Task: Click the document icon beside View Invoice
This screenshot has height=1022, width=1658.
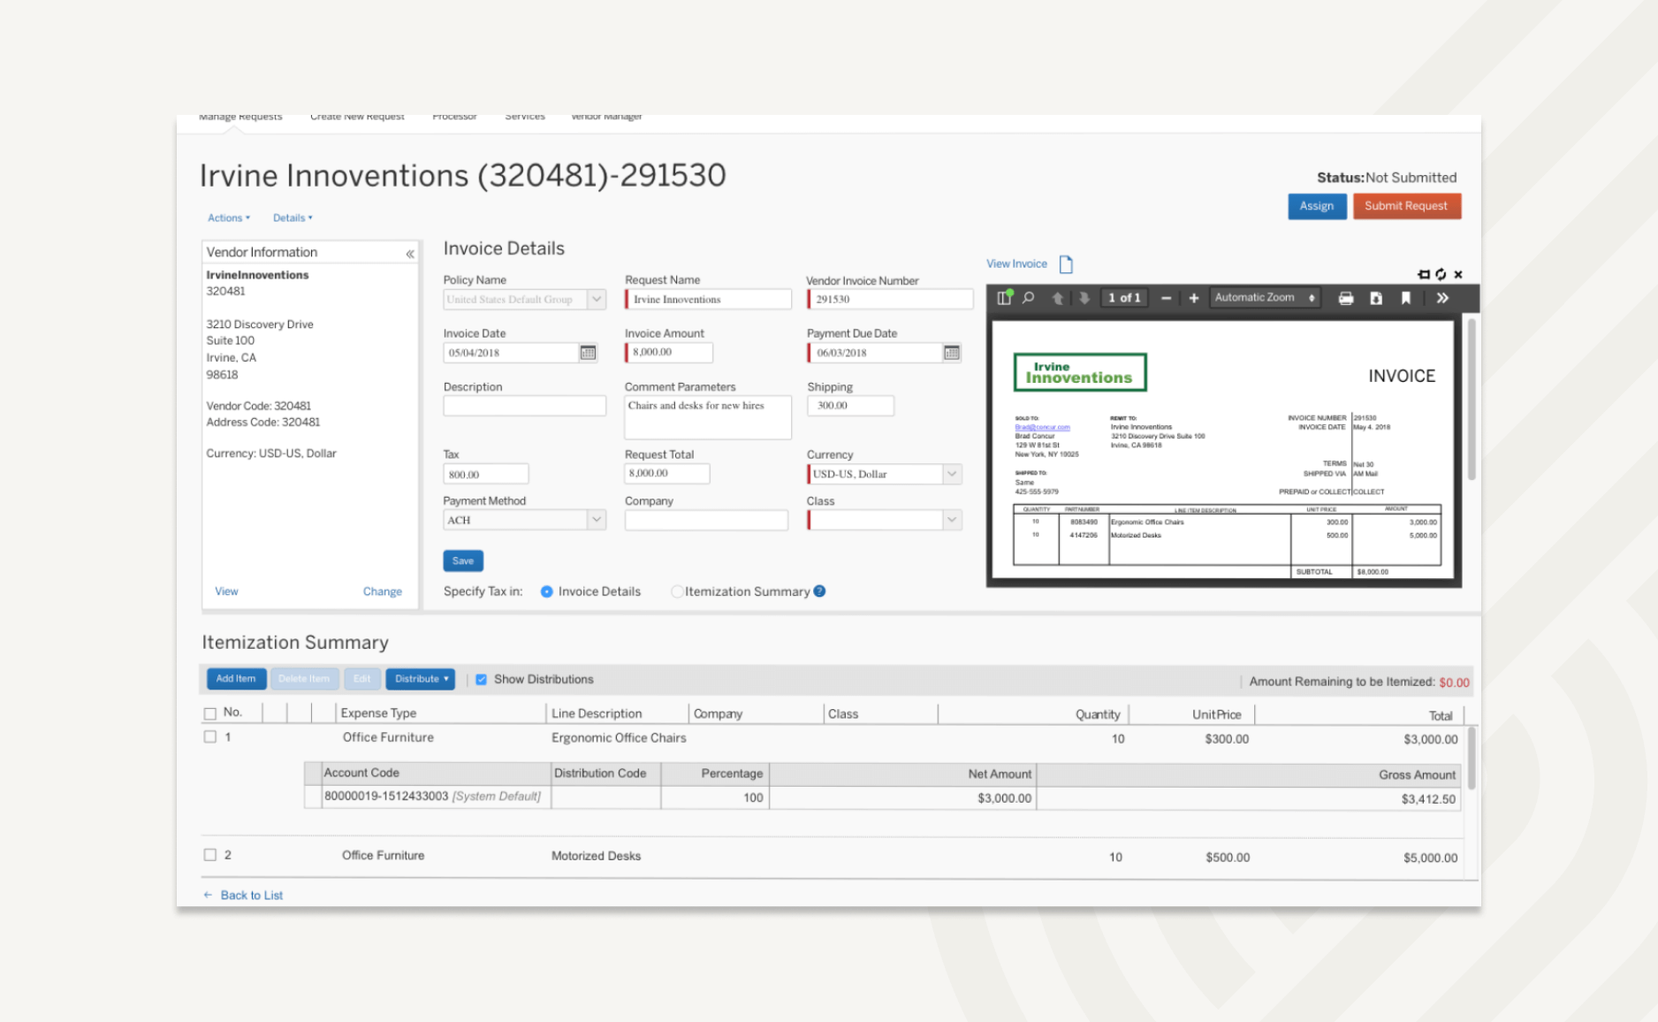Action: click(x=1066, y=264)
